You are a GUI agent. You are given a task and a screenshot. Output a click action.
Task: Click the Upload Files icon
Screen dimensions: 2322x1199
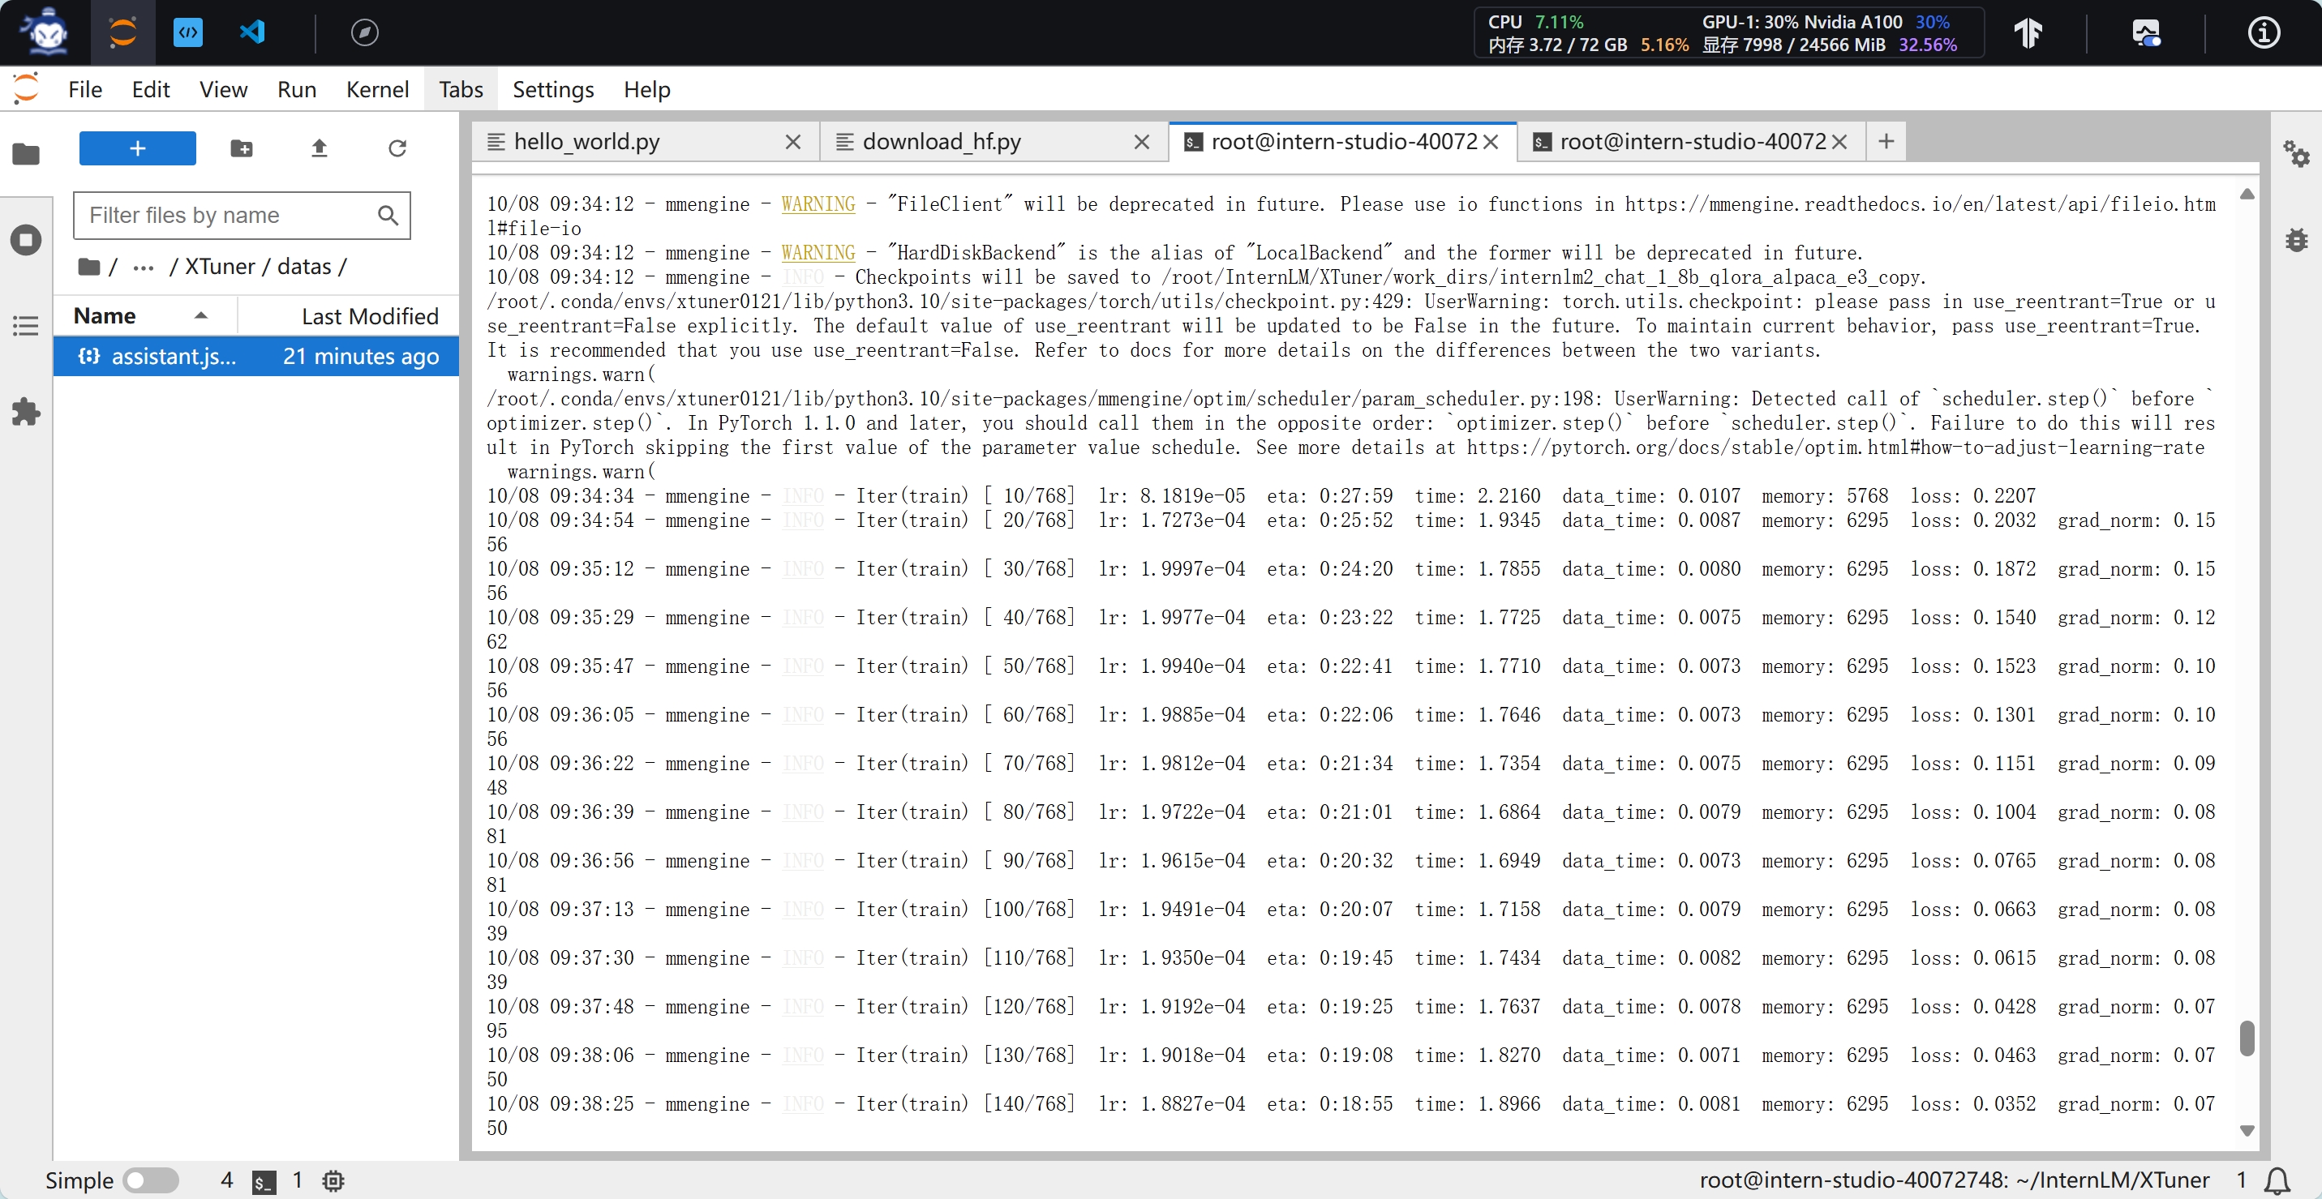(319, 148)
